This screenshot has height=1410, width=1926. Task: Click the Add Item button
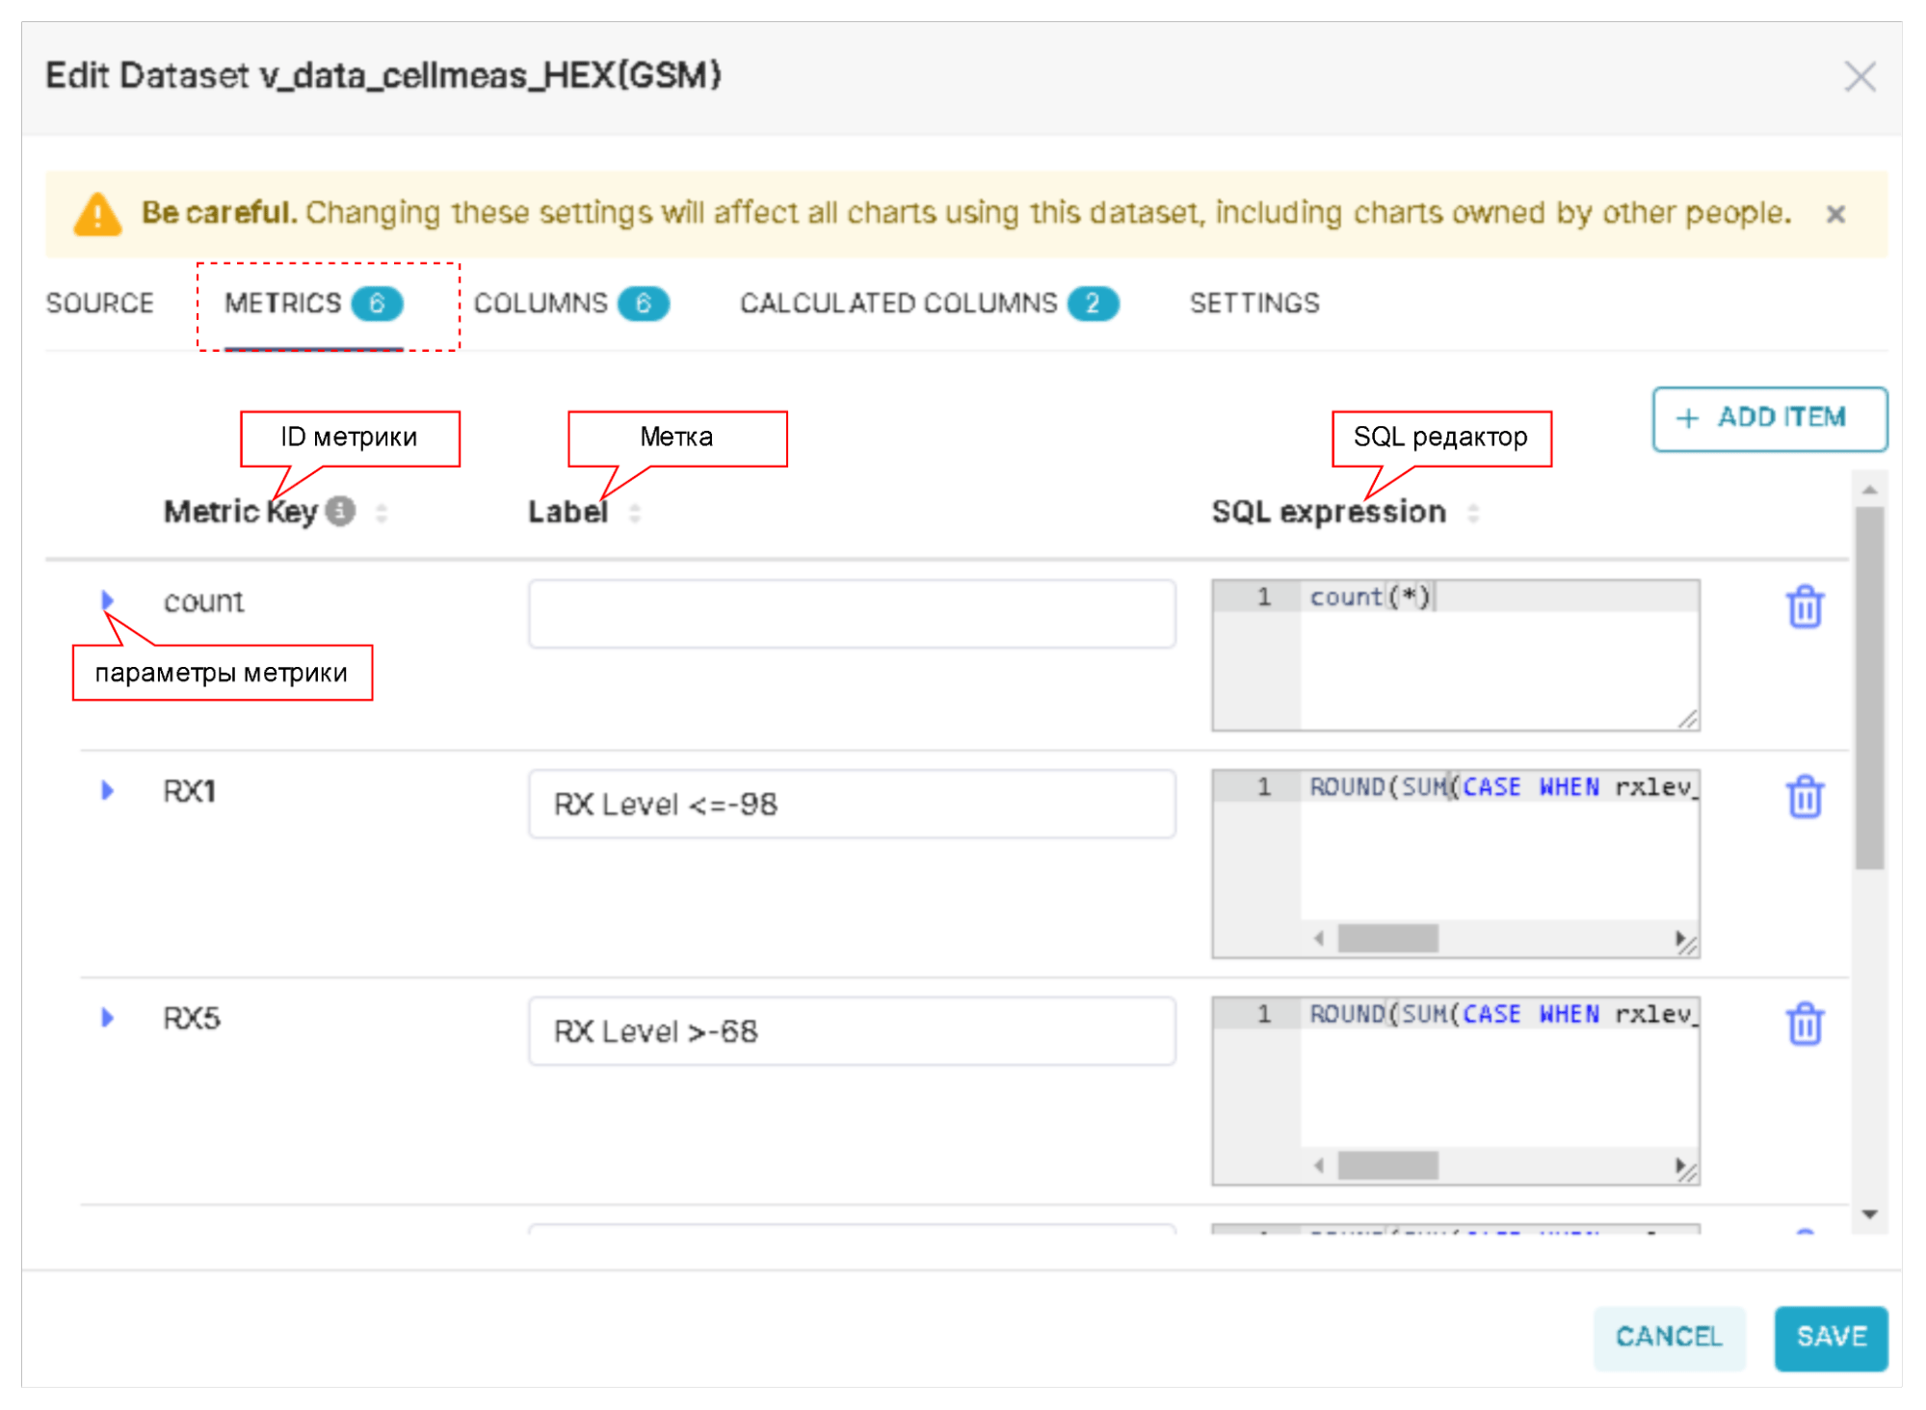[x=1769, y=418]
